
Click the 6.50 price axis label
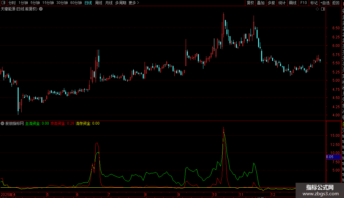click(336, 28)
